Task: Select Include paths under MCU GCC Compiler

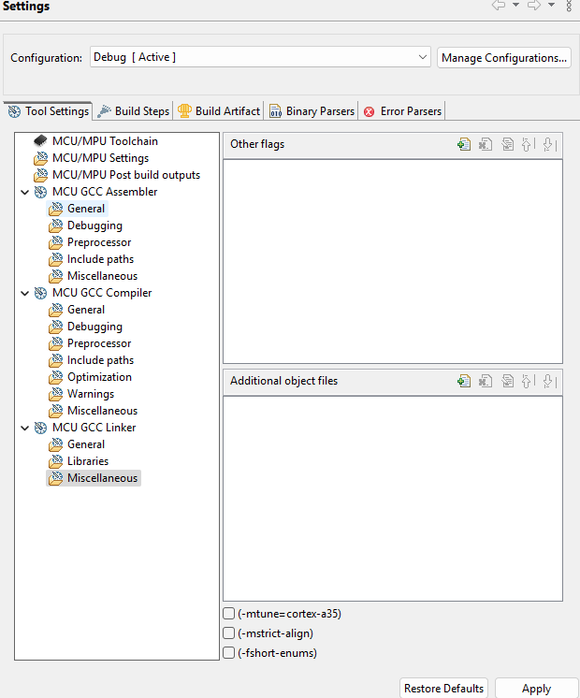Action: (101, 360)
